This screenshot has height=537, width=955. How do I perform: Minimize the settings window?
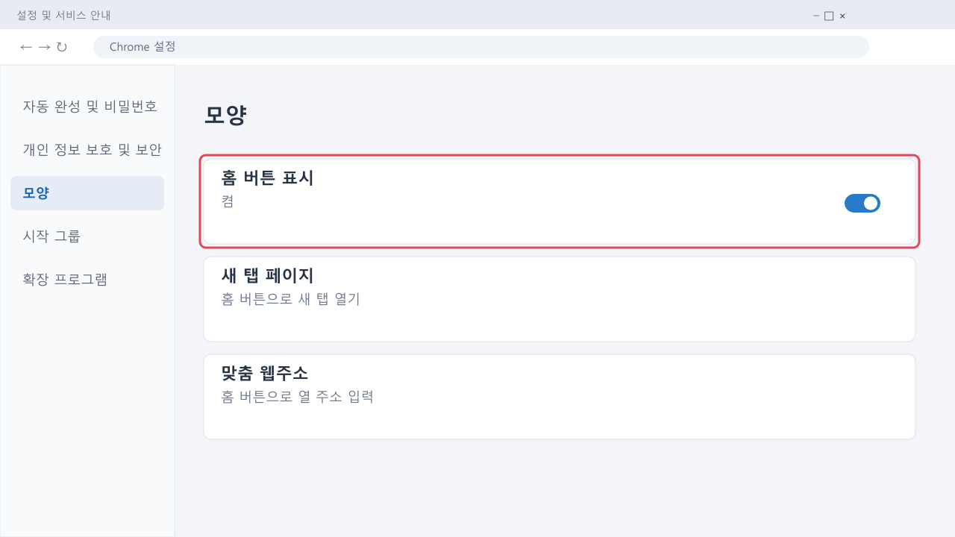[817, 16]
